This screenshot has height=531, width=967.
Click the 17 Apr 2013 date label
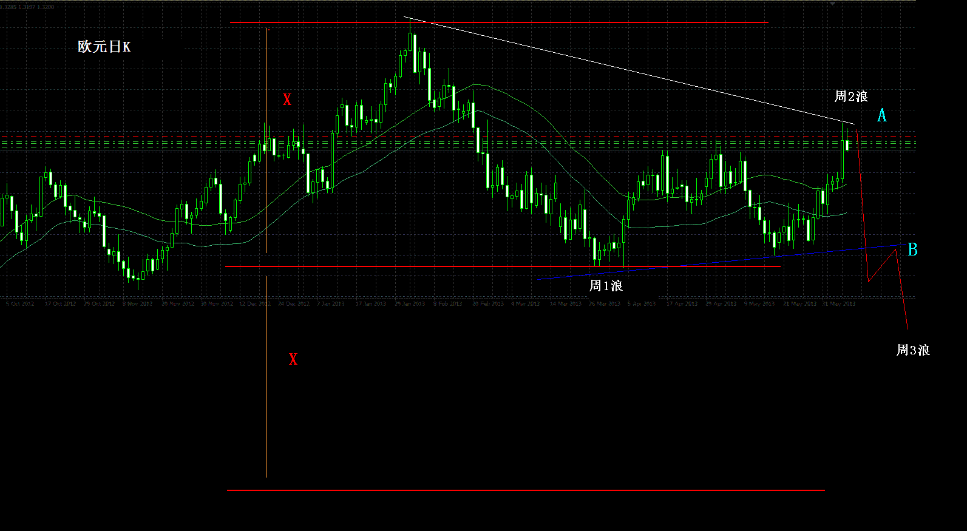(682, 303)
